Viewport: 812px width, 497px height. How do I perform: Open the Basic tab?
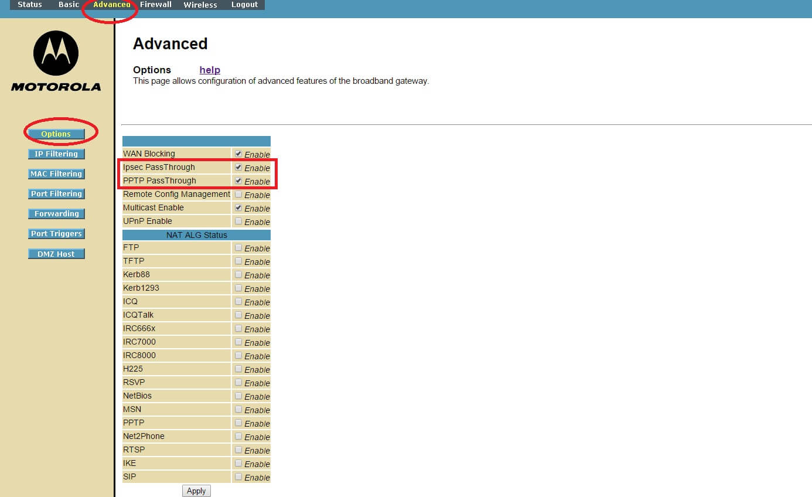(x=69, y=5)
